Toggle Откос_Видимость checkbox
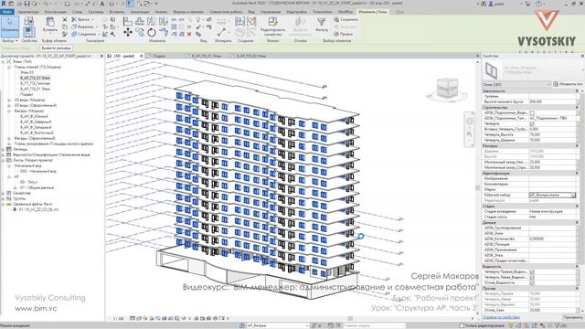The height and width of the screenshot is (329, 585). point(532,282)
